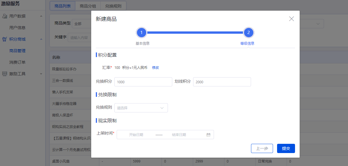Viewport: 348px width, 166px height.
Task: Click step 2 等级信息 circle
Action: 248,33
